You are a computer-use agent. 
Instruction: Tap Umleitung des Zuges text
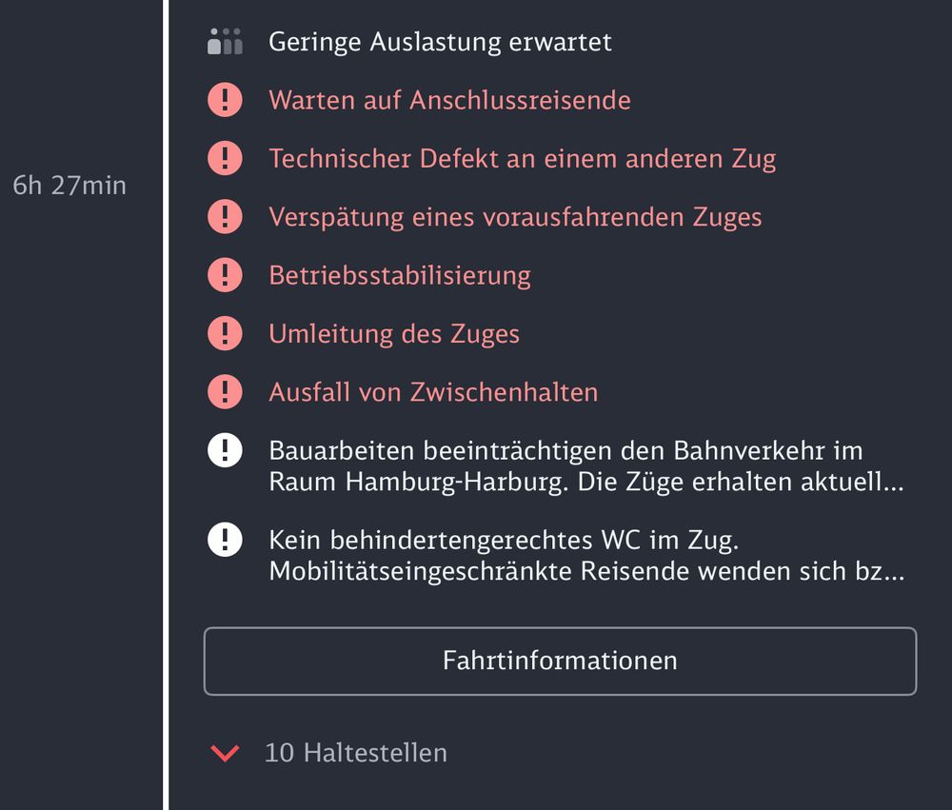[394, 333]
